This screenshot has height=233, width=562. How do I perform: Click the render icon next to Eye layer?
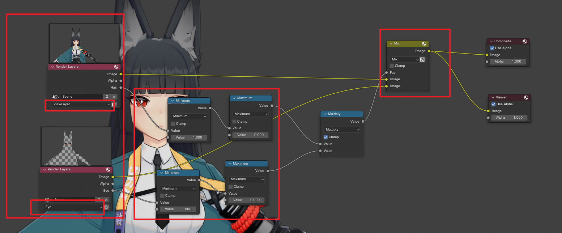point(107,207)
